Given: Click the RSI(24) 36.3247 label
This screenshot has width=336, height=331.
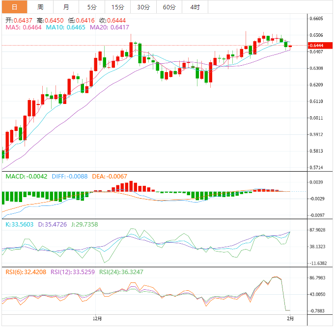Looking at the screenshot, I should point(121,271).
